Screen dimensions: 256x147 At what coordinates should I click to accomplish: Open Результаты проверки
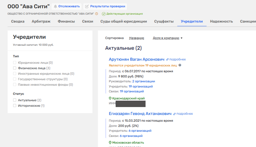click(105, 6)
